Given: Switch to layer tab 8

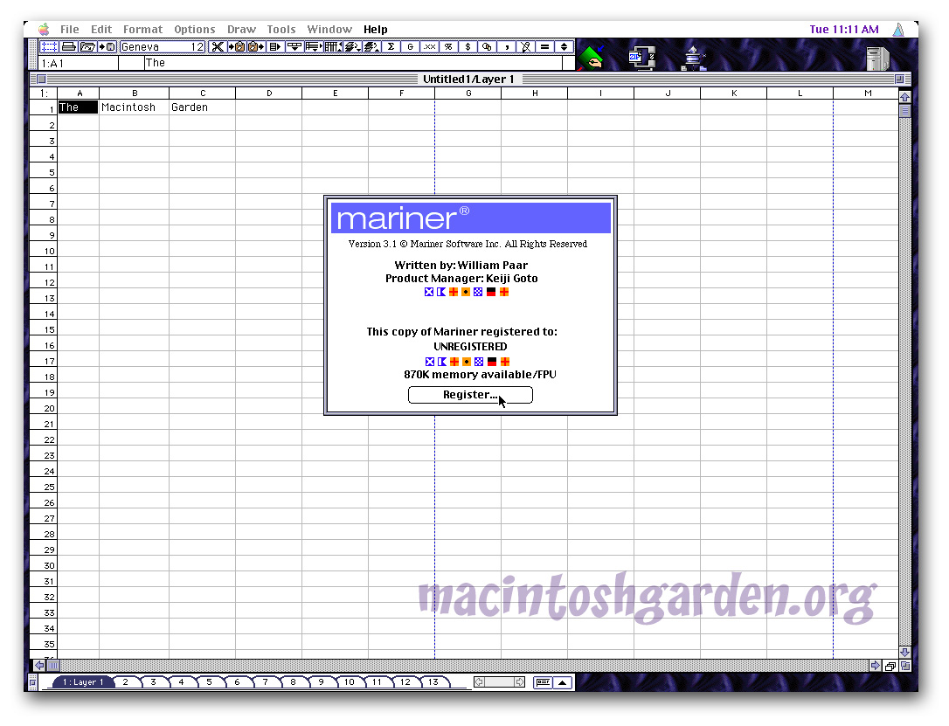Looking at the screenshot, I should point(293,681).
